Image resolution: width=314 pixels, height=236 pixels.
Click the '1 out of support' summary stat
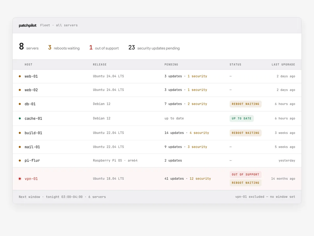click(104, 47)
